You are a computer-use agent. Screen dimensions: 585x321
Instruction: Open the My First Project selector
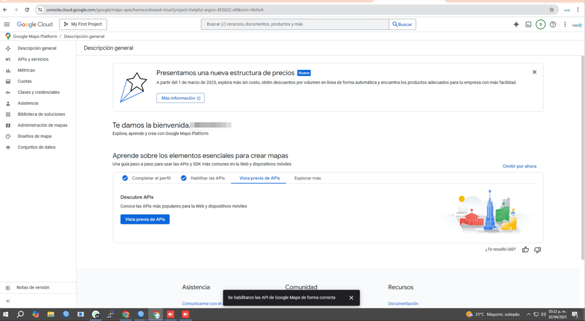pyautogui.click(x=83, y=24)
